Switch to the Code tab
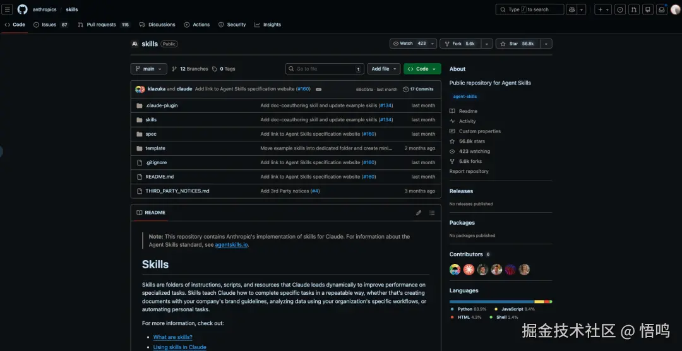 tap(15, 25)
